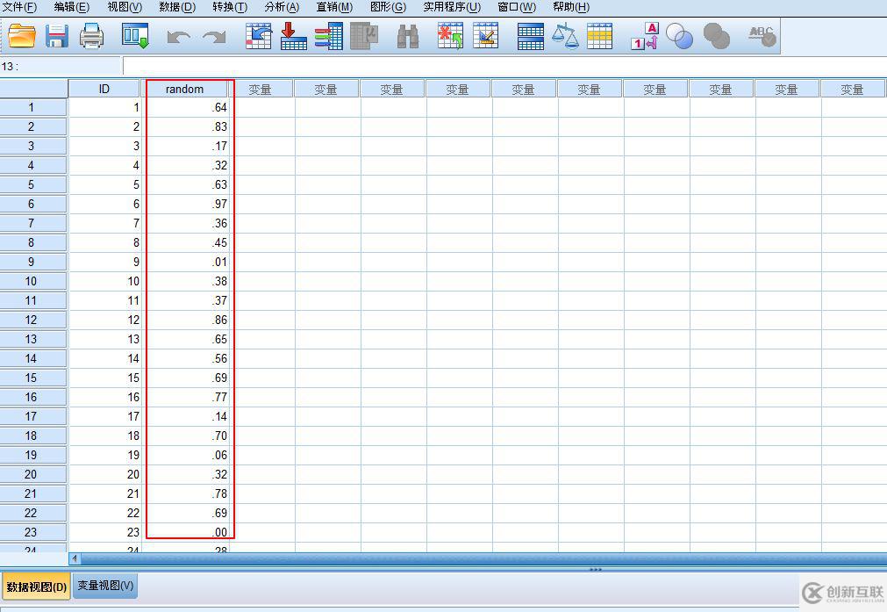Image resolution: width=887 pixels, height=612 pixels.
Task: Open the 分析(A) menu
Action: click(x=282, y=7)
